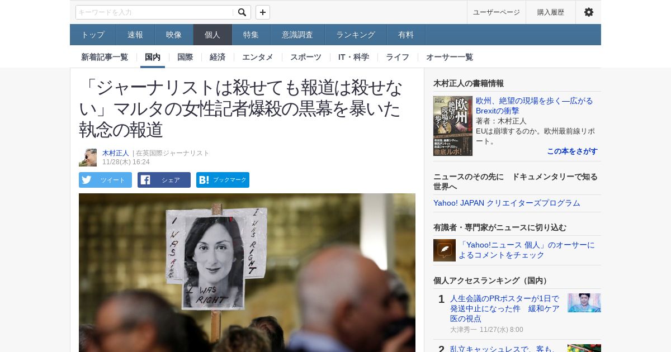Switch to 速報 tab

pyautogui.click(x=135, y=35)
